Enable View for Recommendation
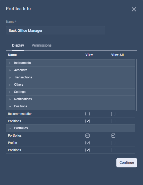The image size is (143, 185). 88,114
